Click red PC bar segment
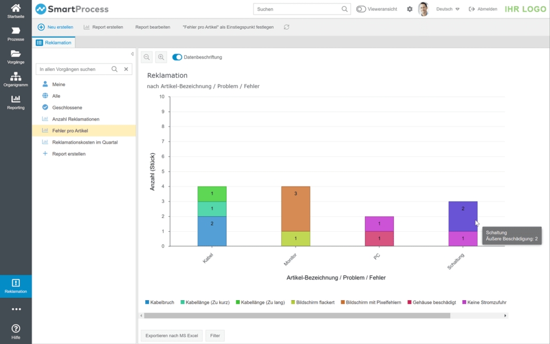The width and height of the screenshot is (550, 344). point(379,239)
